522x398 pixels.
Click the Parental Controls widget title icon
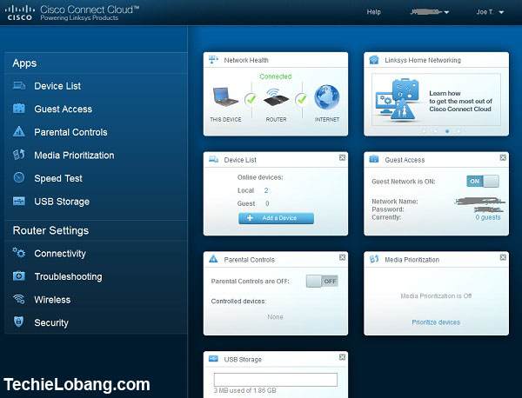[213, 259]
